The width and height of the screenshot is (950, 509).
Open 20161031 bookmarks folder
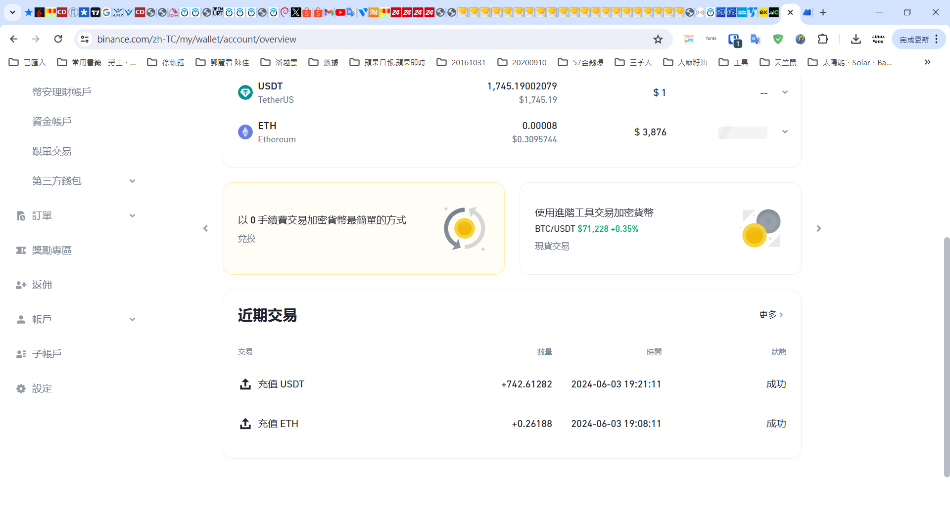(461, 62)
